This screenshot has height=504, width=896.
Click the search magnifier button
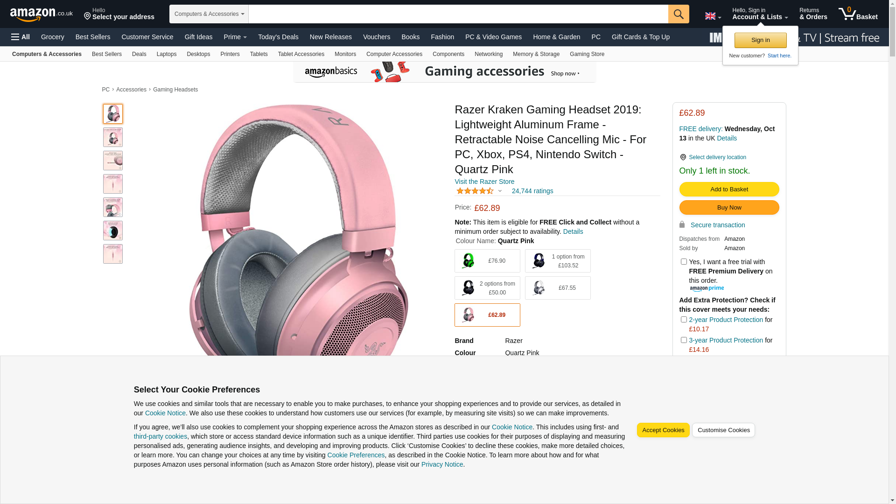pyautogui.click(x=679, y=14)
